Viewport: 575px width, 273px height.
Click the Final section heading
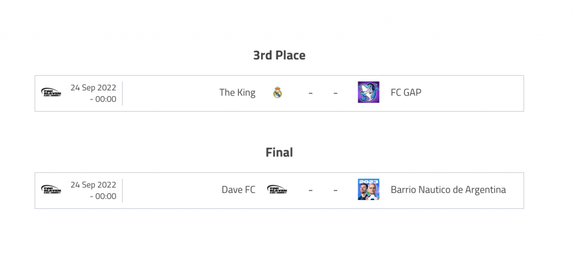pyautogui.click(x=279, y=152)
